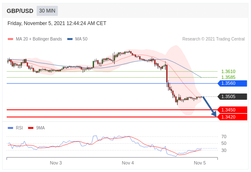Click the pink MA 20 Bollinger Bands swatch
The height and width of the screenshot is (172, 251).
[x=10, y=39]
